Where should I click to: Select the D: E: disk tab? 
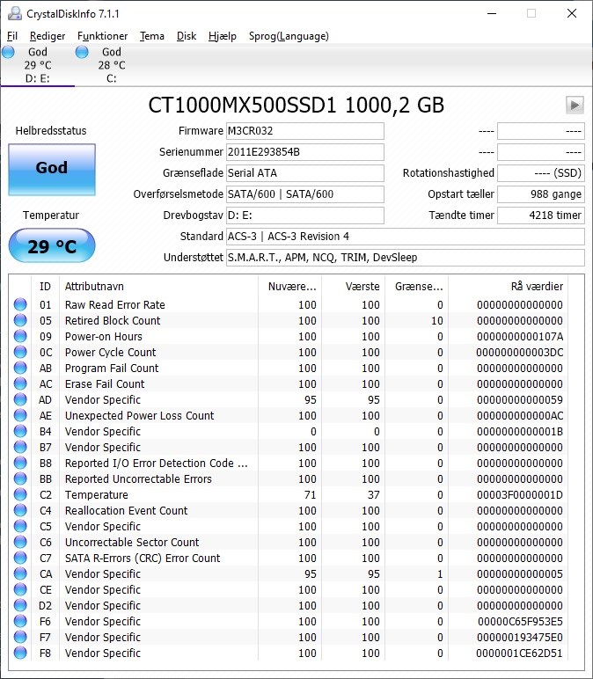point(37,65)
